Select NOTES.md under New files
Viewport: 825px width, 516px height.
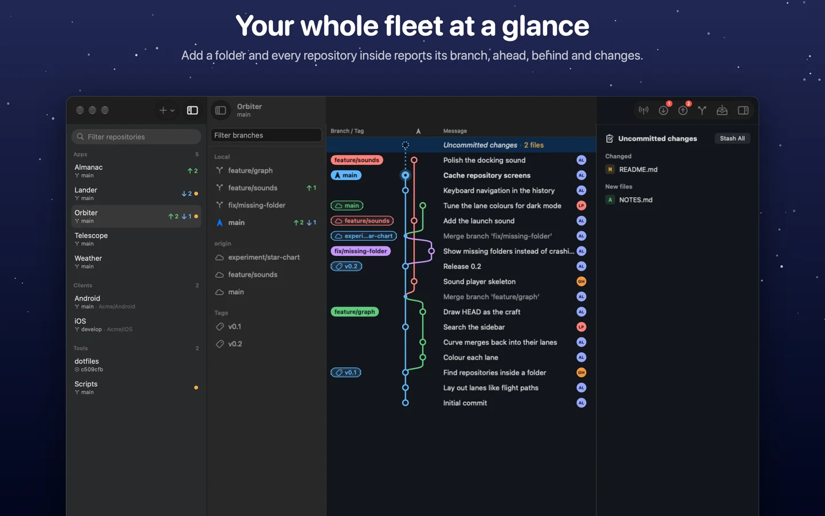[x=635, y=200]
